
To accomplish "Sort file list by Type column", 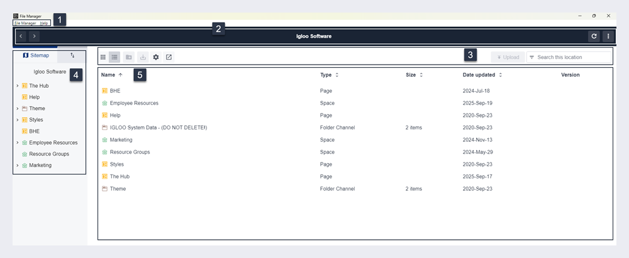I will 330,75.
